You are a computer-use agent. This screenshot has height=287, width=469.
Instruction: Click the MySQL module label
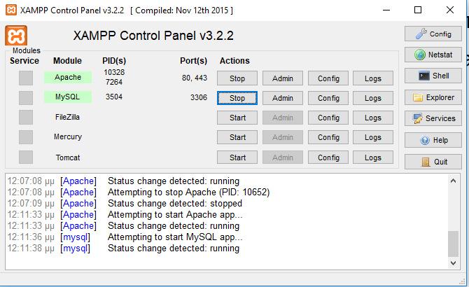point(68,97)
